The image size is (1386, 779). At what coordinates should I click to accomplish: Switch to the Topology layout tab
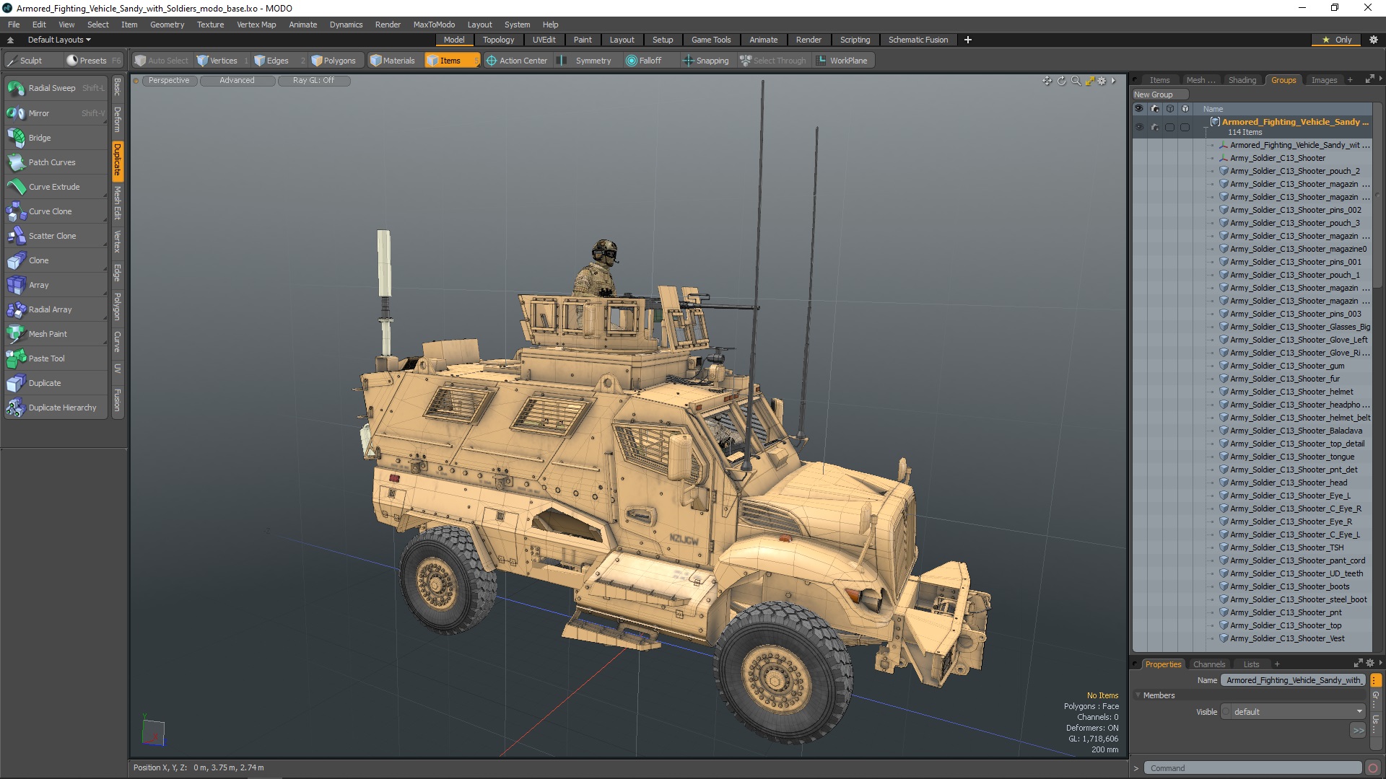pos(498,40)
